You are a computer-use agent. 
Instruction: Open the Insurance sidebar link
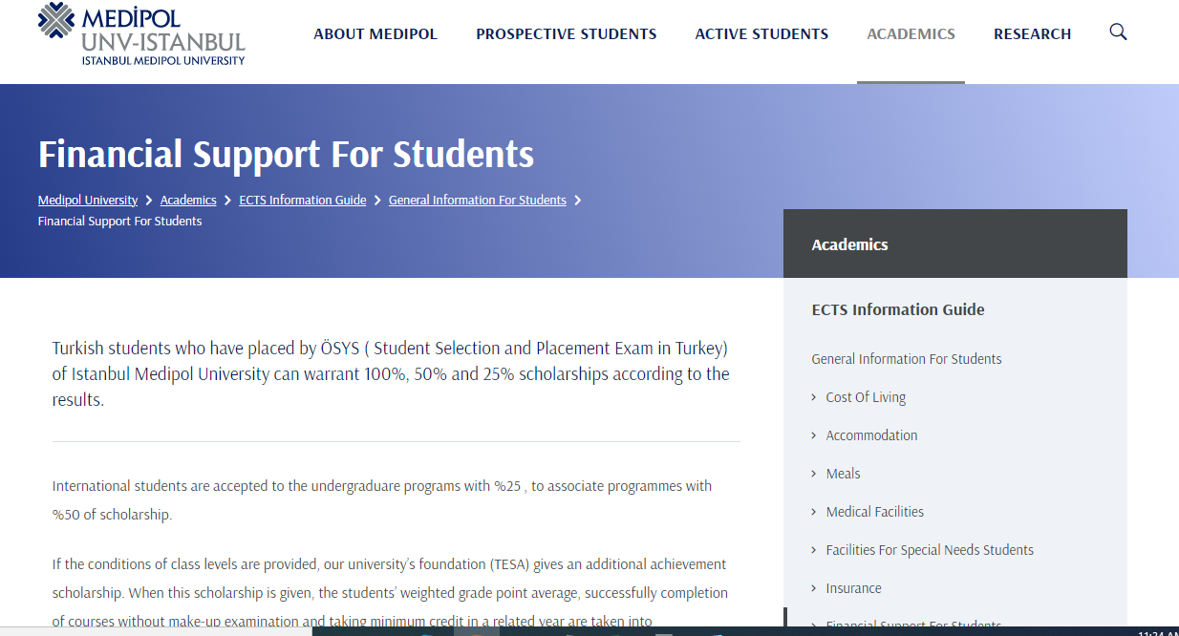[853, 588]
